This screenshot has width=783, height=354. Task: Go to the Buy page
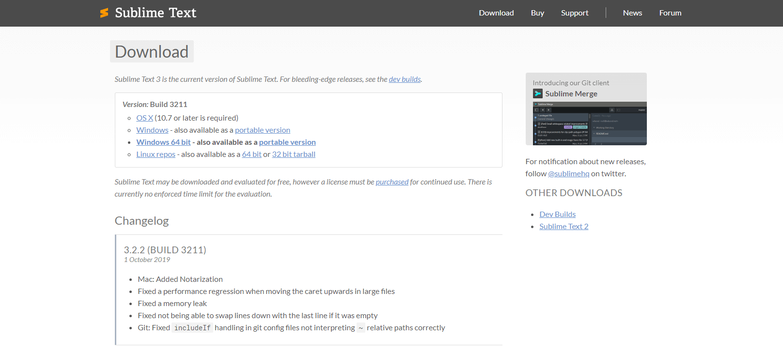coord(537,13)
